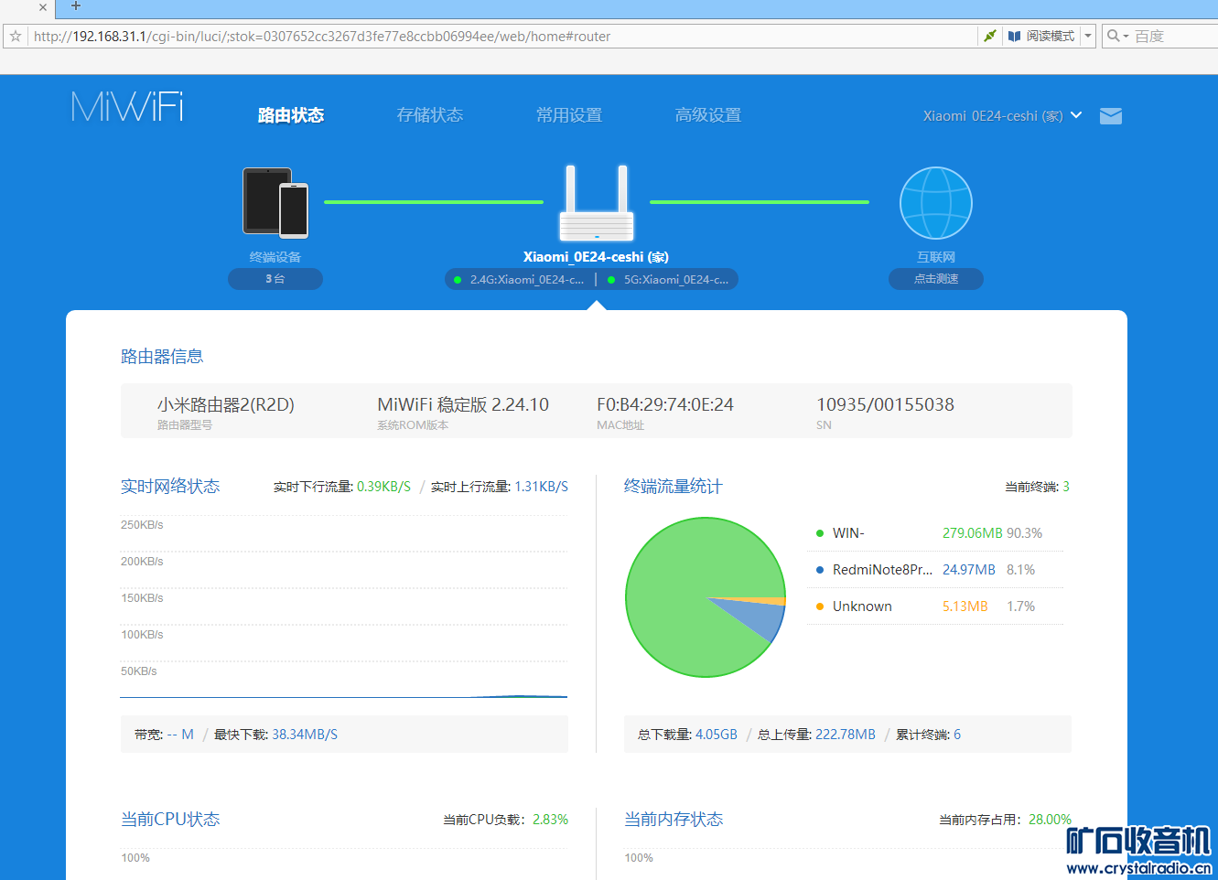This screenshot has width=1218, height=880.
Task: Click the search magnifier icon
Action: coord(1113,37)
